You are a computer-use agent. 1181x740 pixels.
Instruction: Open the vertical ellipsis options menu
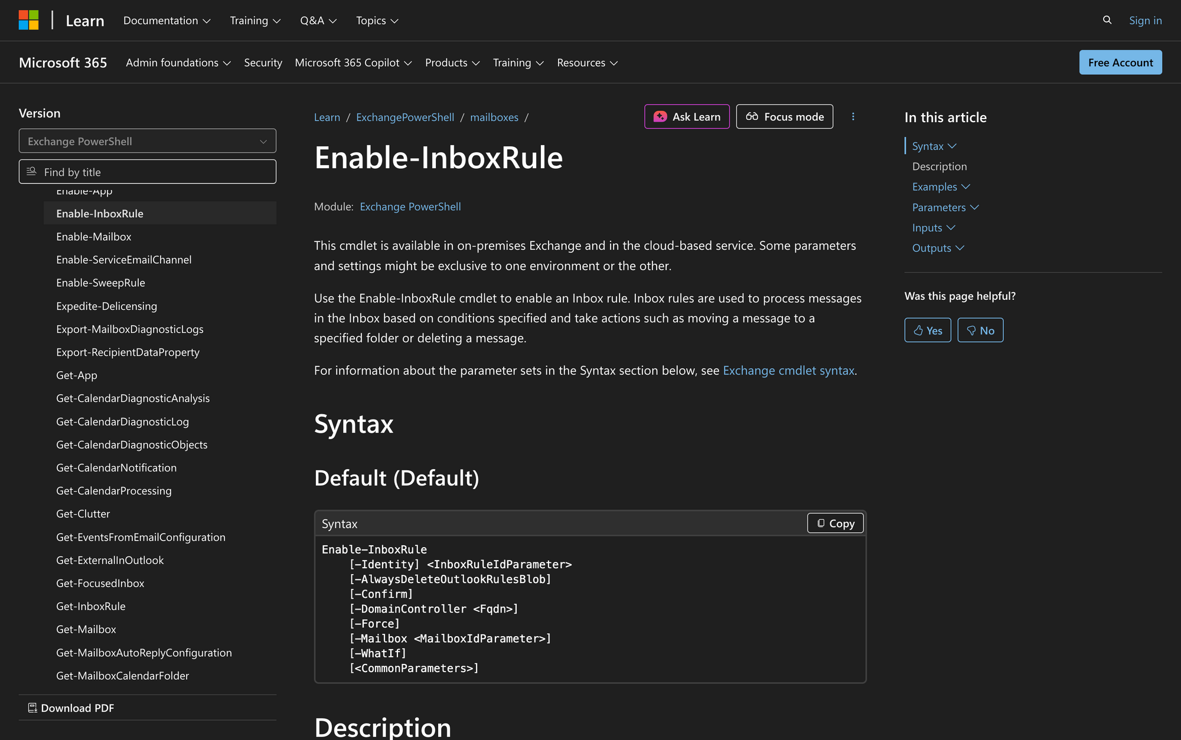853,116
